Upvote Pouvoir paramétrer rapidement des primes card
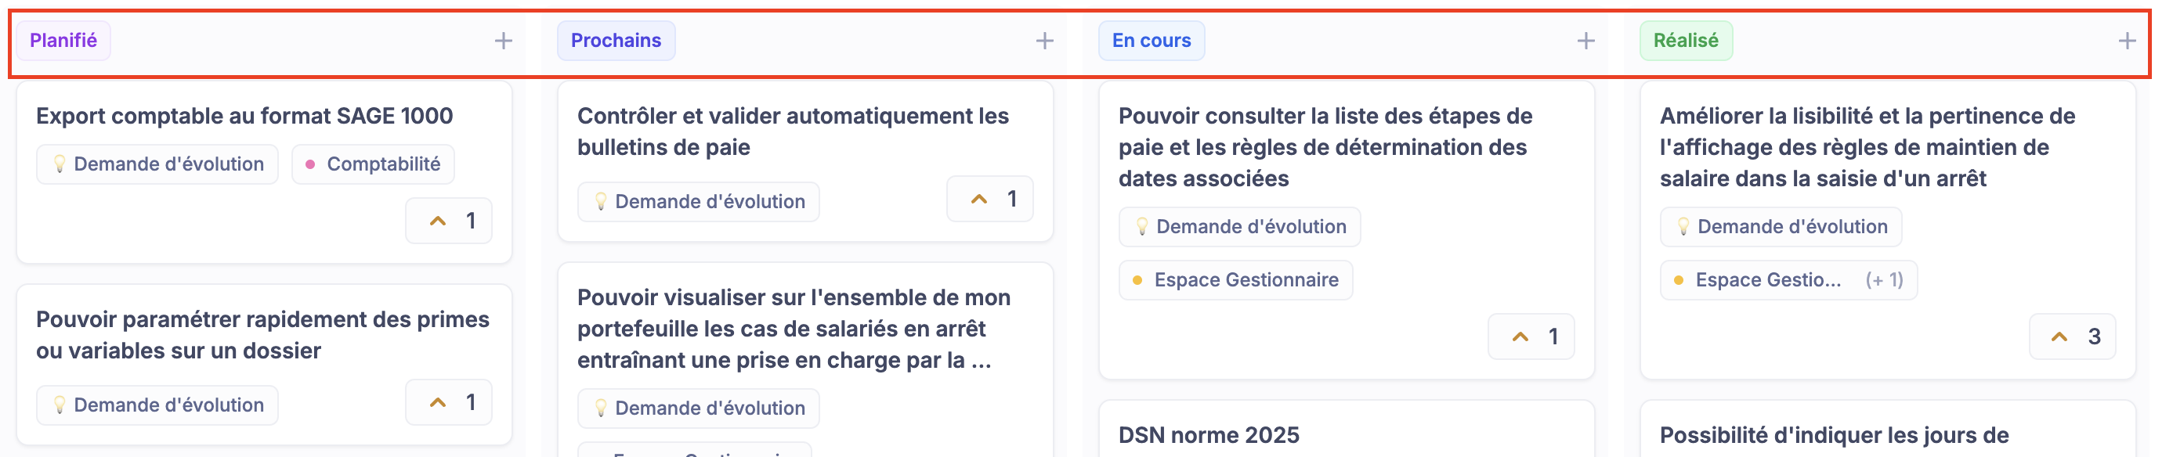 (x=449, y=402)
